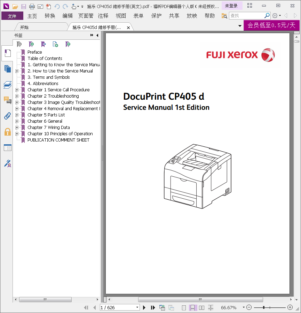
Task: Collapse the bookmarks panel with left arrow
Action: point(97,35)
